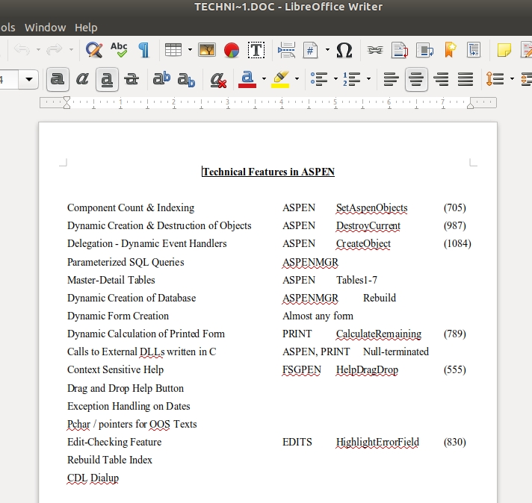Open the Omega special character dialog

click(344, 50)
